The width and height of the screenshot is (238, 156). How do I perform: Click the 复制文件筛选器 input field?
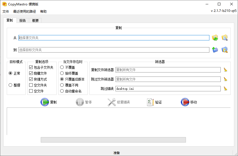click(168, 70)
